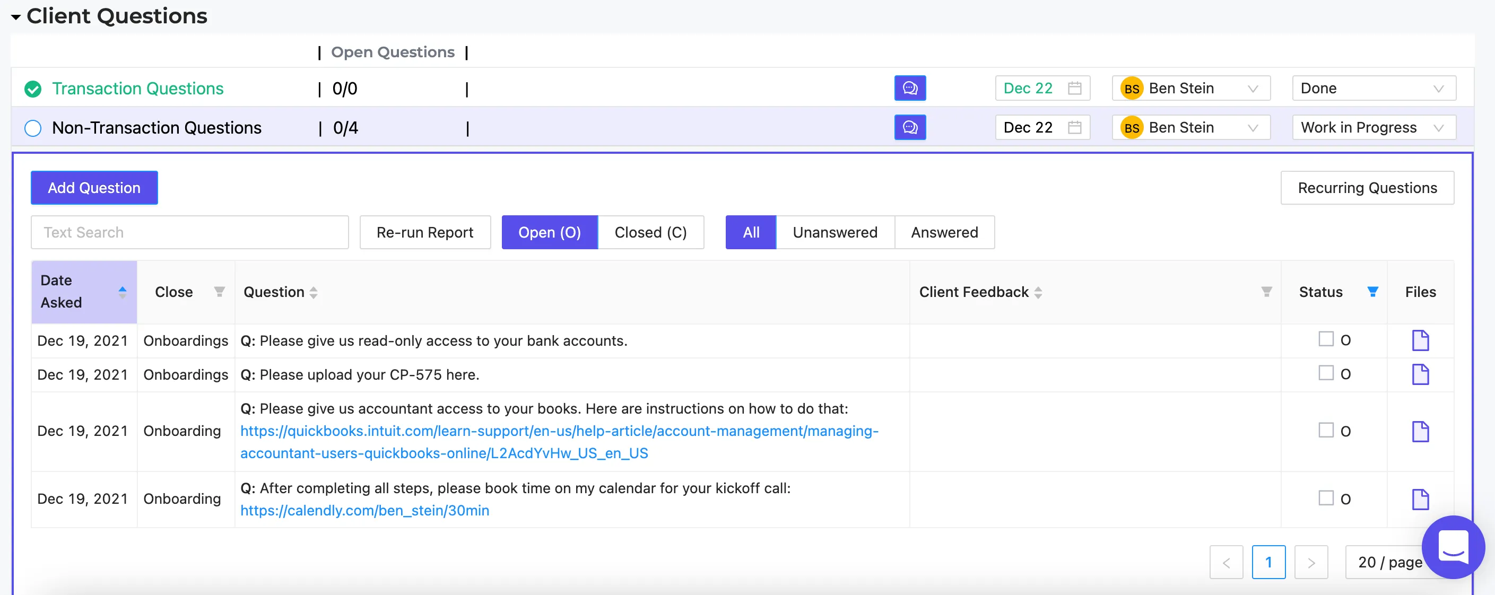Check status box for kickoff call question
Viewport: 1495px width, 595px height.
[x=1326, y=497]
